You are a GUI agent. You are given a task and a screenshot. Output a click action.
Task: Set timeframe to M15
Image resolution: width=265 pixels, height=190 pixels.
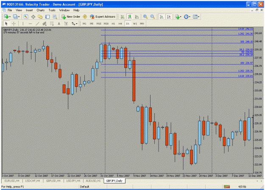click(99, 24)
